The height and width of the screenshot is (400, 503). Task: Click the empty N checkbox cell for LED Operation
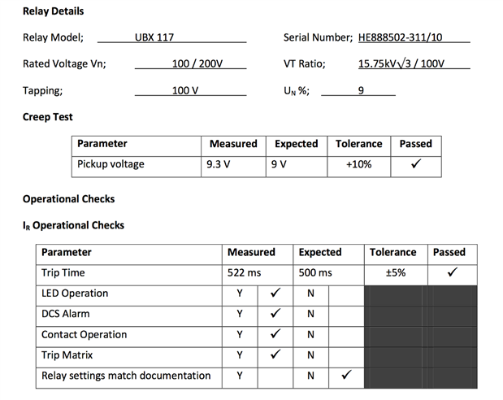pos(346,293)
